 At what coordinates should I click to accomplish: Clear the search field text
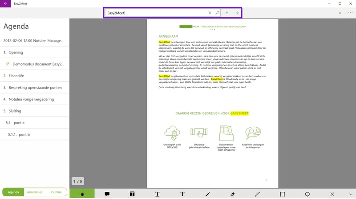tap(210, 13)
